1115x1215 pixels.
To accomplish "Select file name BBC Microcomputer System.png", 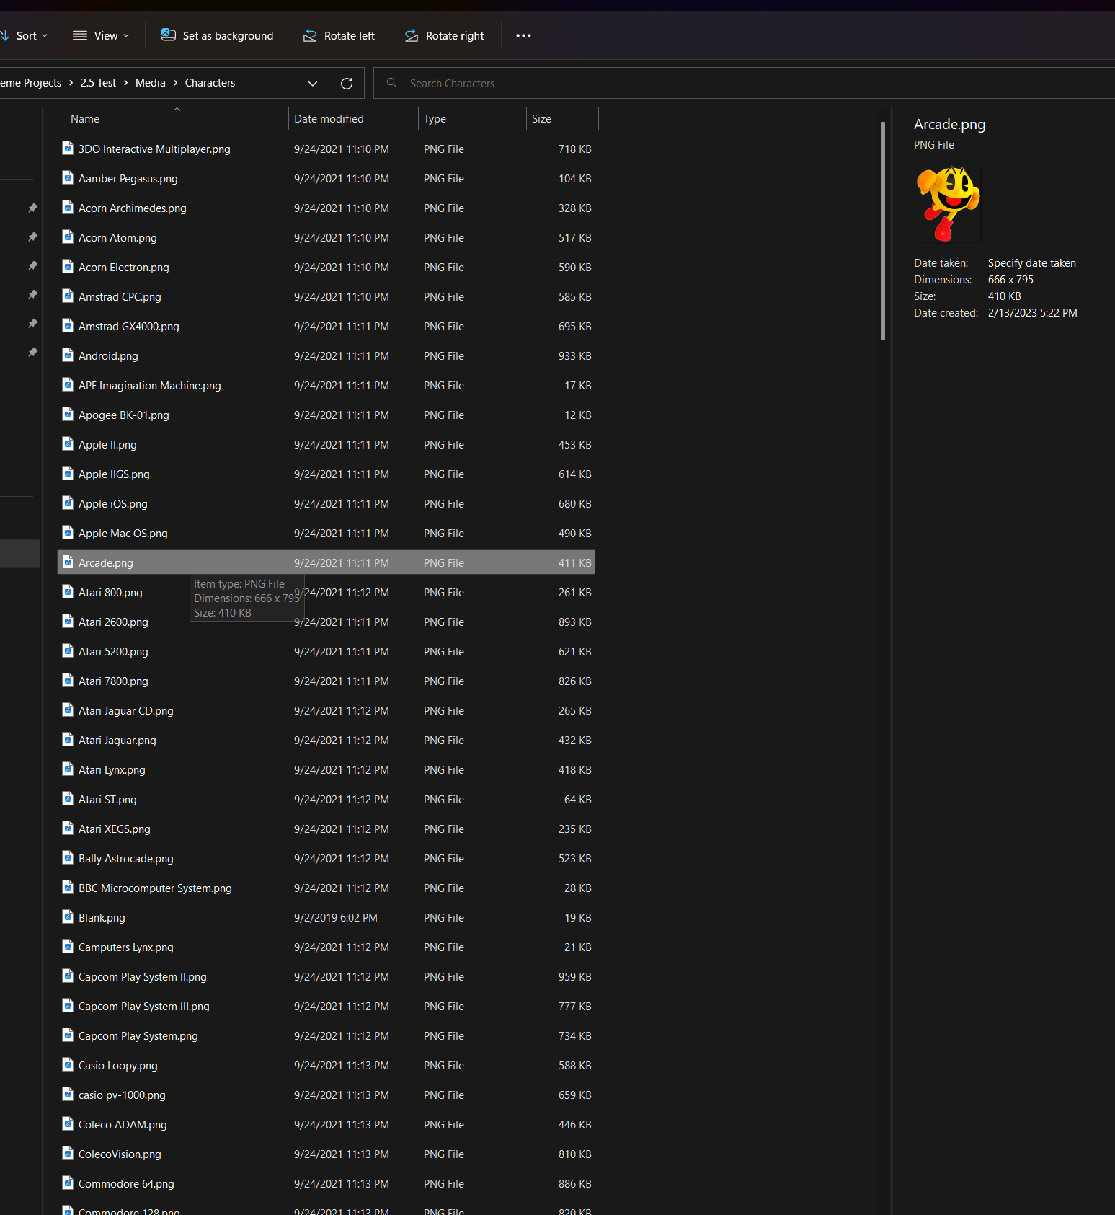I will 155,888.
